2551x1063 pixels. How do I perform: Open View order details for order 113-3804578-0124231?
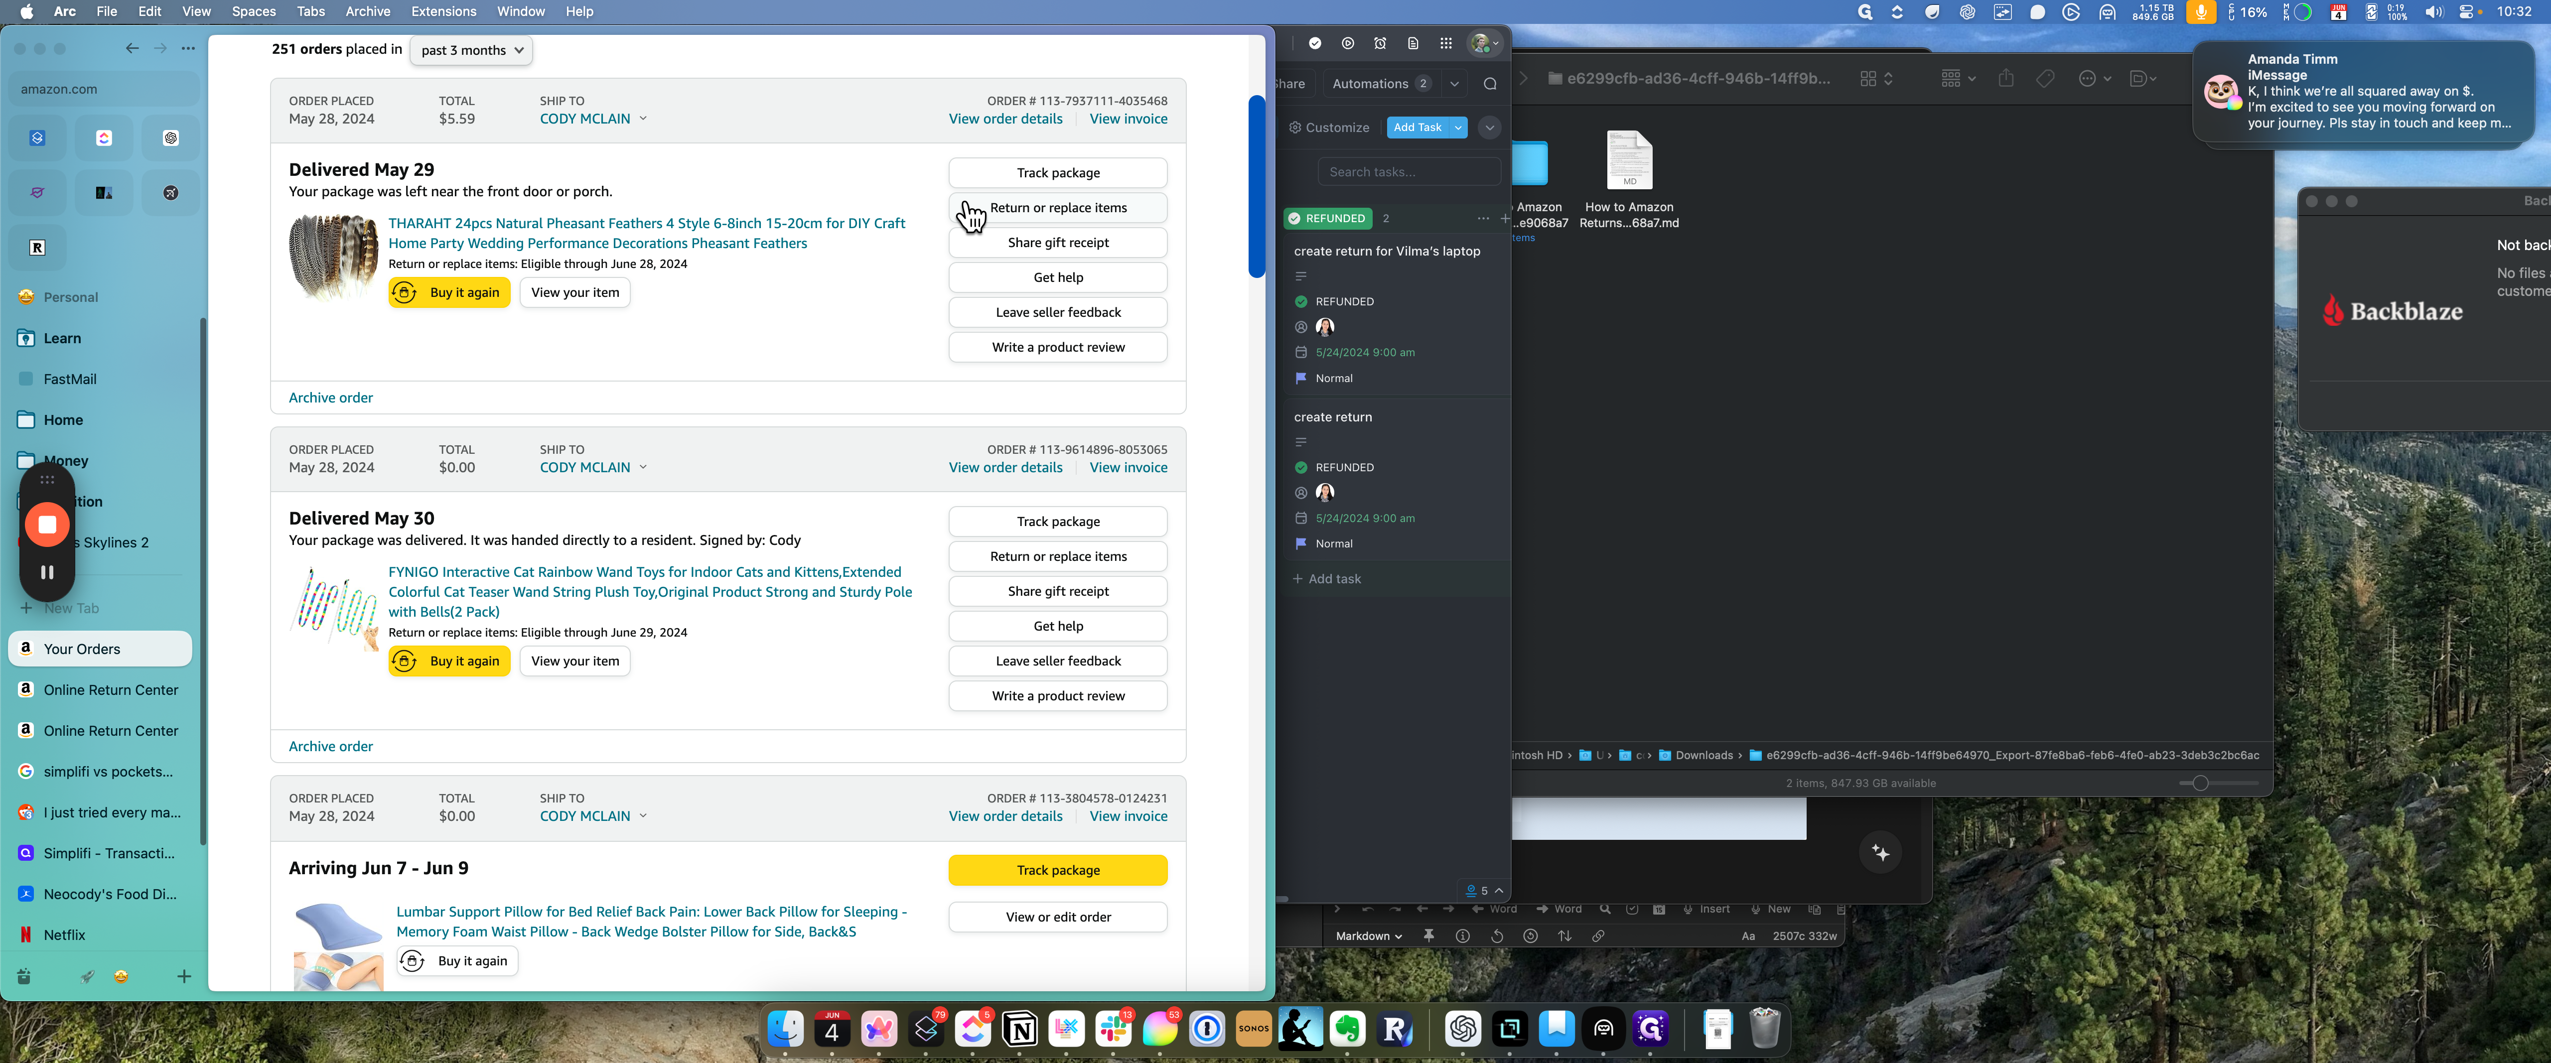point(1005,816)
